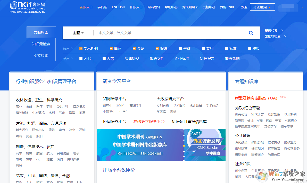Image resolution: width=307 pixels, height=183 pixels.
Task: Click 机关公文 link
Action: (x=241, y=114)
